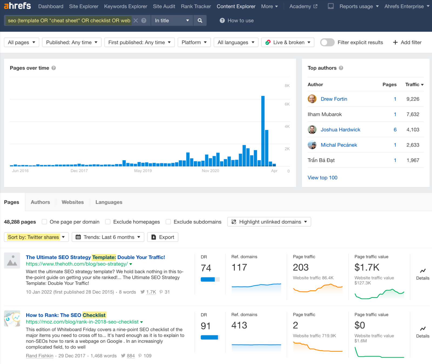Go to Dashboard
Screen dimensions: 432x364
(x=51, y=6)
